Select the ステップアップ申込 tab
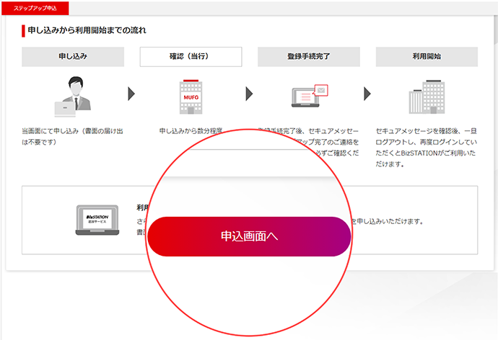 coord(35,8)
